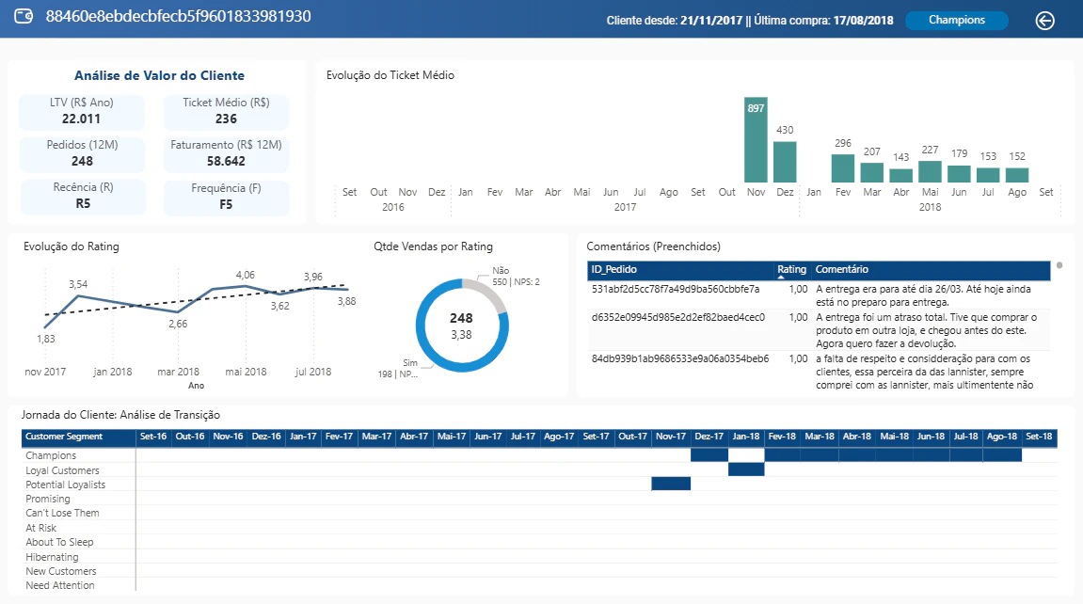1083x604 pixels.
Task: Click the Need Attention row label
Action: pyautogui.click(x=60, y=585)
